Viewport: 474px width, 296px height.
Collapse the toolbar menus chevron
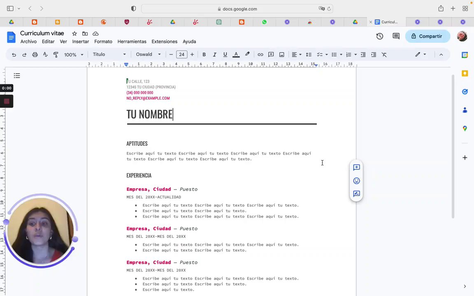click(x=441, y=55)
